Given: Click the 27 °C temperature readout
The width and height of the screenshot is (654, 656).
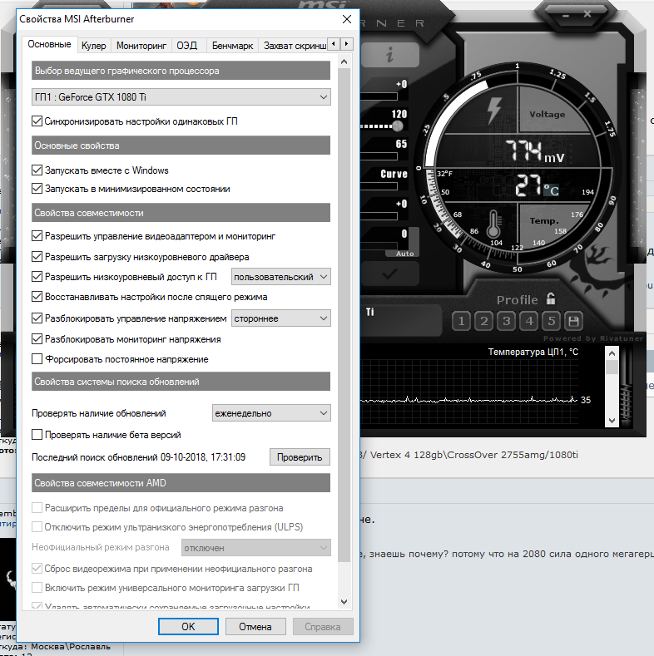Looking at the screenshot, I should (x=537, y=185).
